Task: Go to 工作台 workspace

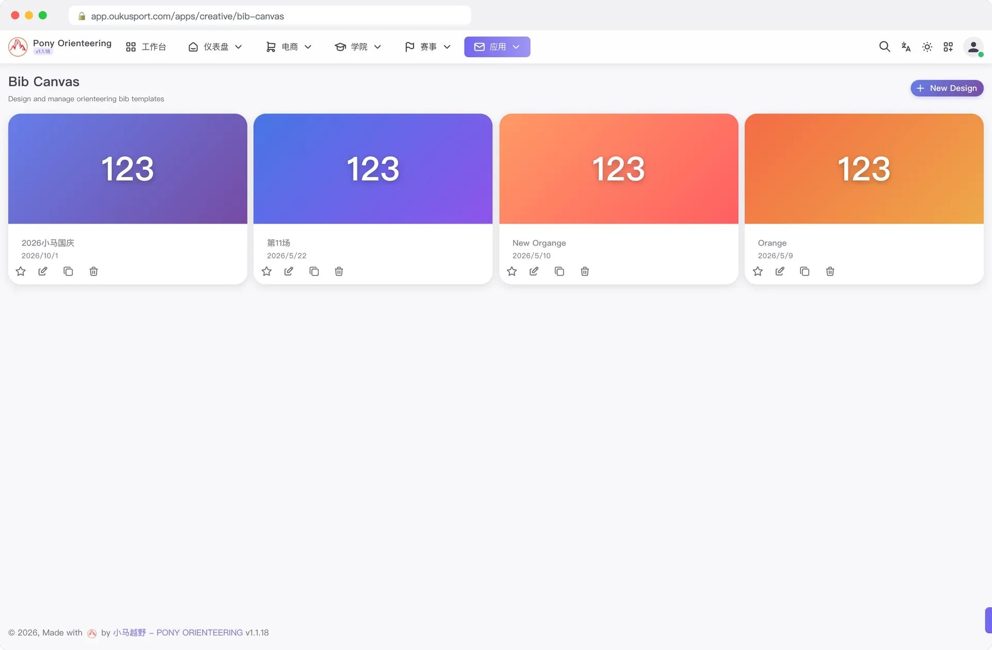Action: click(x=146, y=46)
